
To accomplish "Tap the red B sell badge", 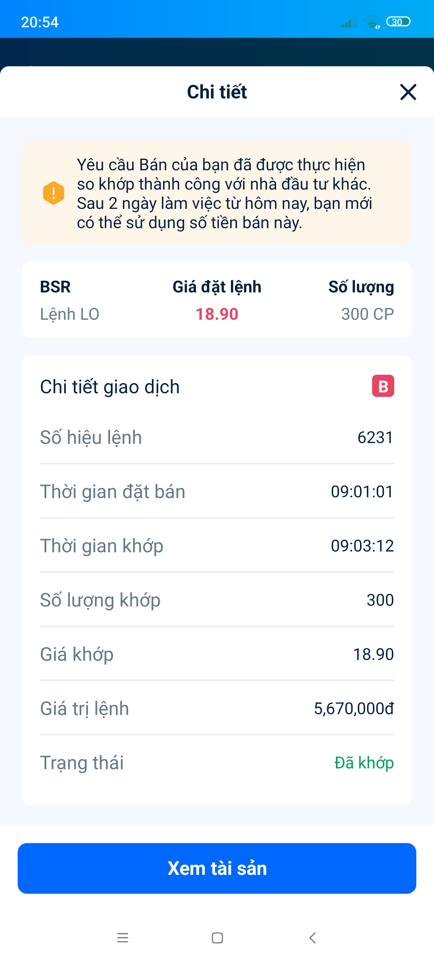I will tap(383, 386).
